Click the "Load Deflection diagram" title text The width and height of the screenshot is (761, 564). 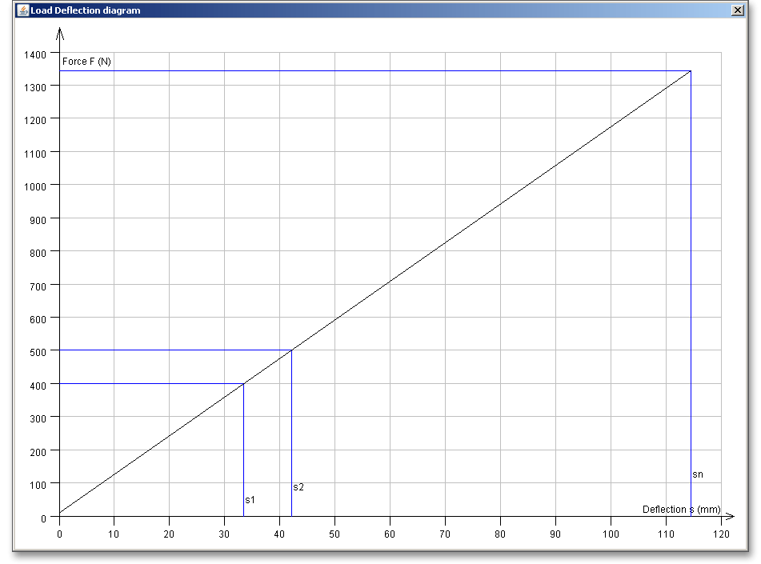pyautogui.click(x=86, y=10)
